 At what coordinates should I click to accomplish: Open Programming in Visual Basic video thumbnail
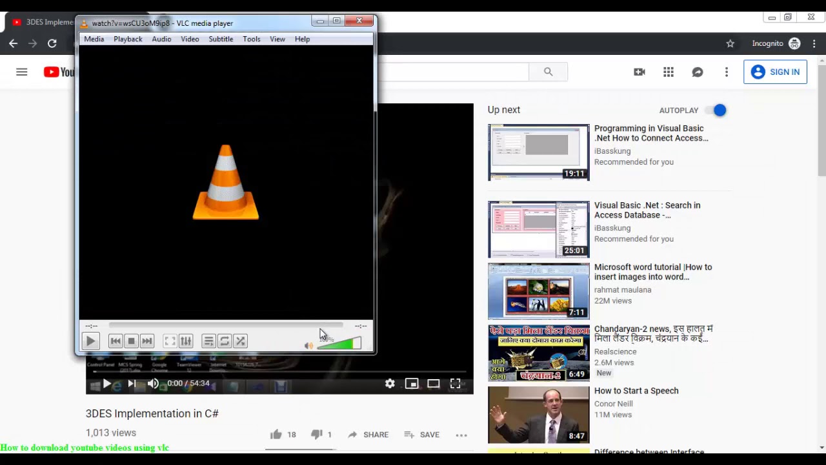click(x=539, y=152)
